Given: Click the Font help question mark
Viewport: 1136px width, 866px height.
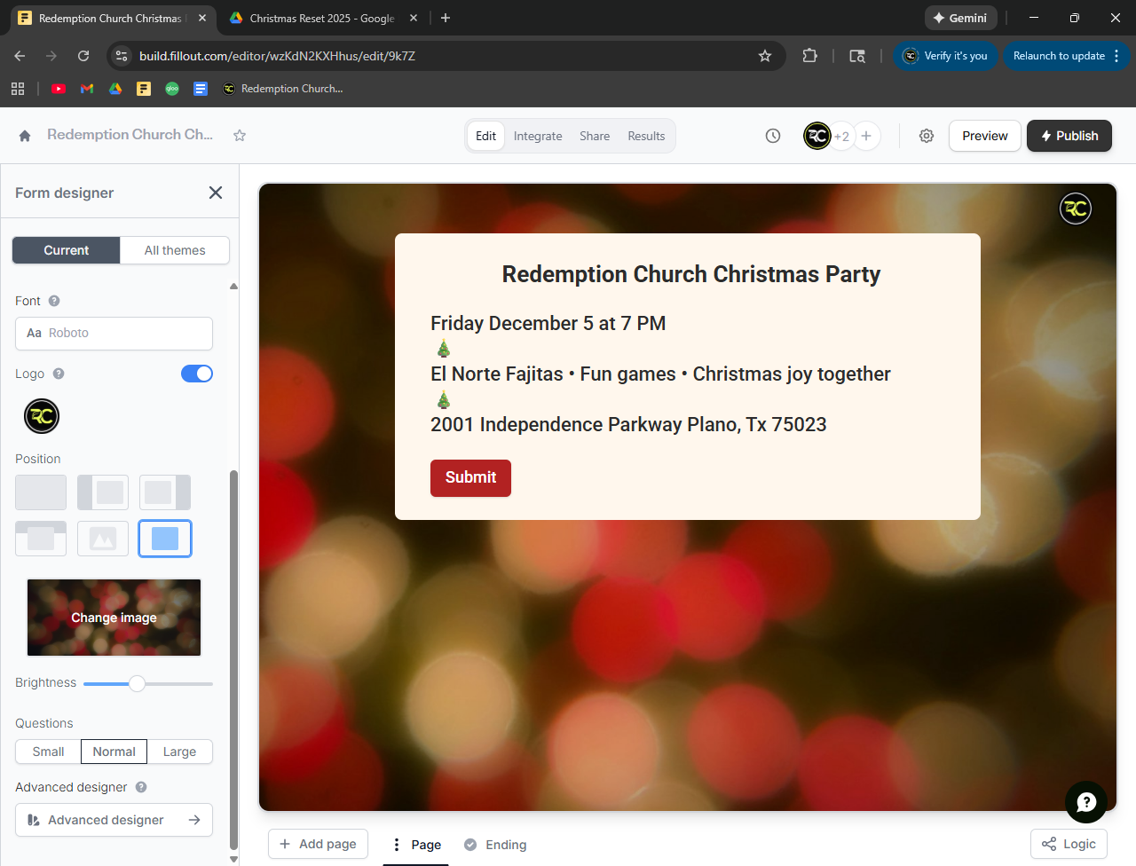Looking at the screenshot, I should click(x=54, y=301).
